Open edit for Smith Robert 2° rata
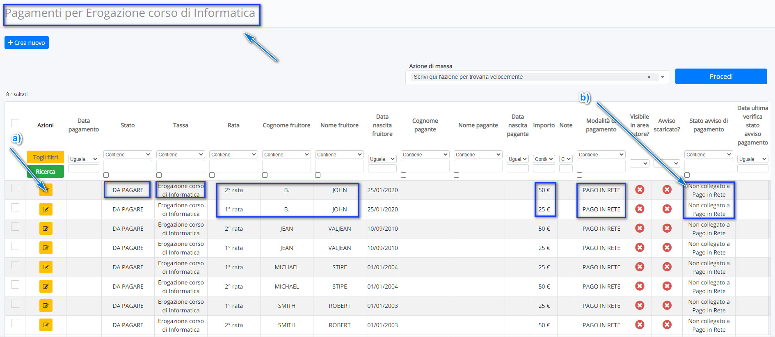Viewport: 775px width, 337px height. (46, 325)
